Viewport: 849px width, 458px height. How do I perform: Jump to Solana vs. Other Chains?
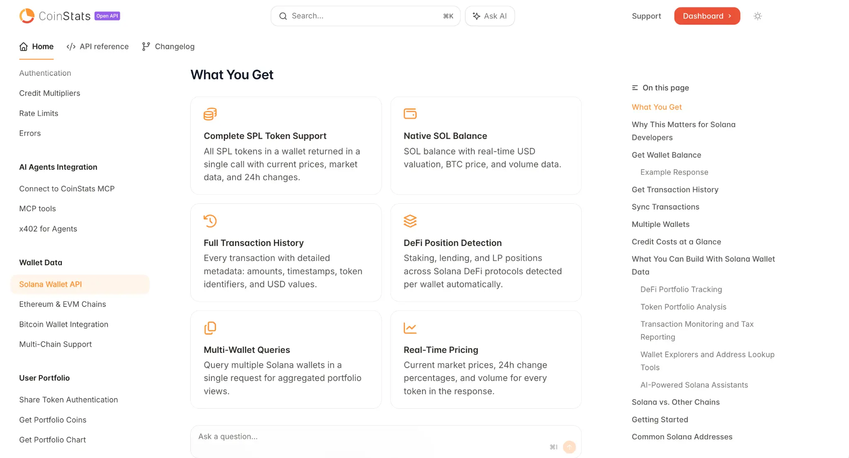[676, 402]
